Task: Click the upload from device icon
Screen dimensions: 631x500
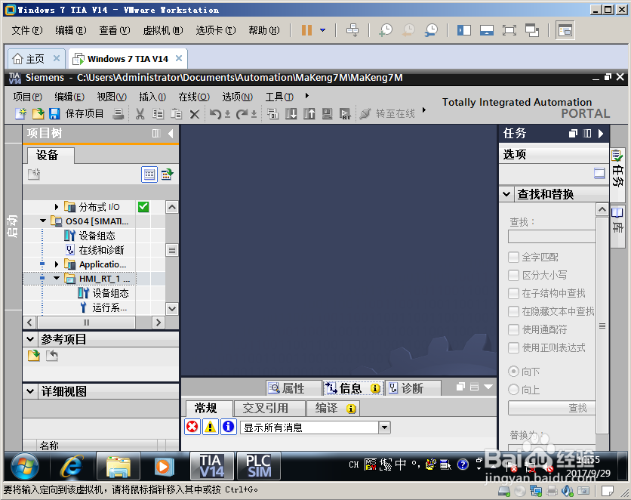Action: coord(309,114)
